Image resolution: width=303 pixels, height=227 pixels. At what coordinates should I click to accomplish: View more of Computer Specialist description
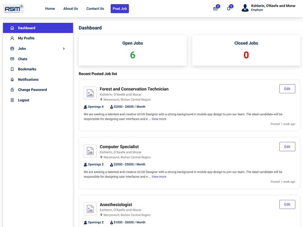(x=159, y=177)
